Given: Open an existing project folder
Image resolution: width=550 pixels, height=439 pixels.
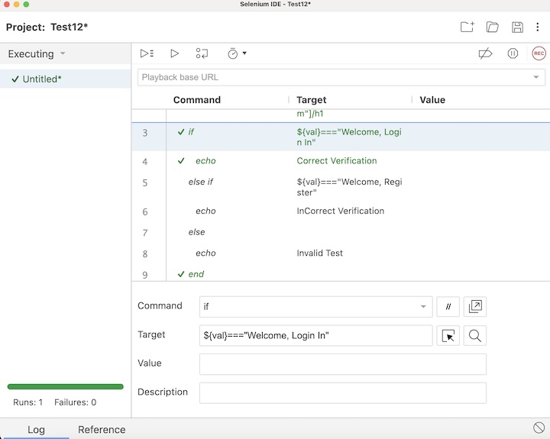Looking at the screenshot, I should (x=493, y=27).
